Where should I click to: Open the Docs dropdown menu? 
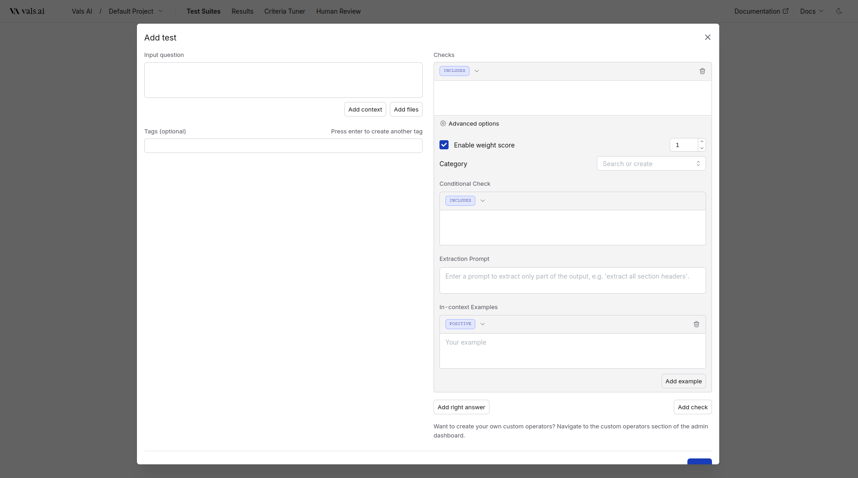(x=812, y=11)
